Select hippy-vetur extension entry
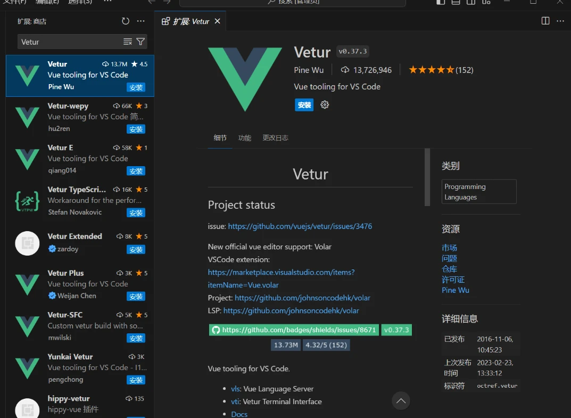 80,405
